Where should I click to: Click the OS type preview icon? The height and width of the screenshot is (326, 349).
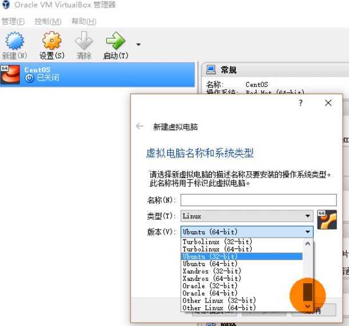coord(327,220)
